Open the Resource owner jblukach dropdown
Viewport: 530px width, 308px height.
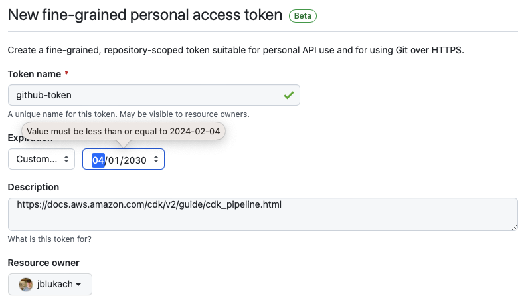50,285
